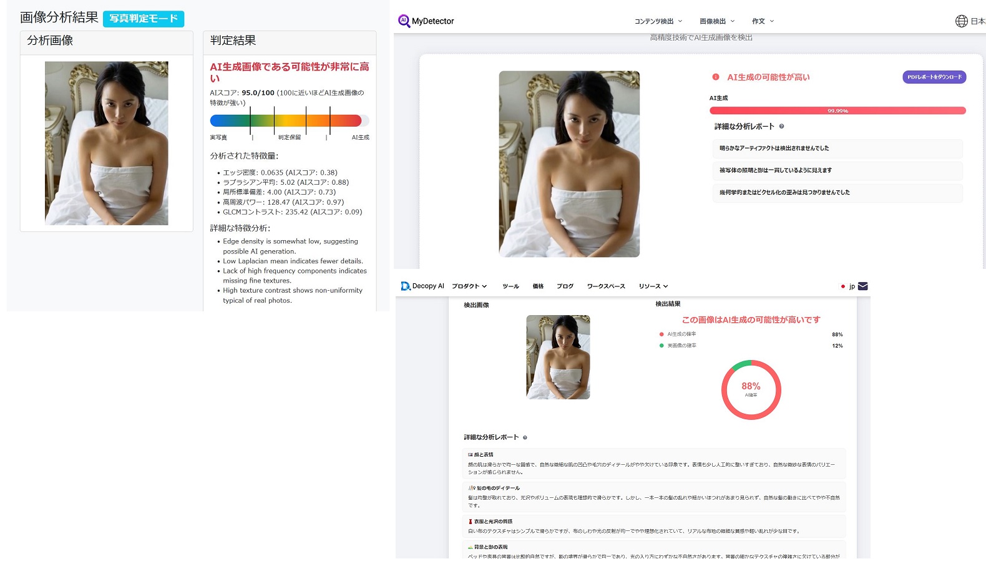Click red alert icon beside AI生成の可能性が高い

click(x=716, y=77)
